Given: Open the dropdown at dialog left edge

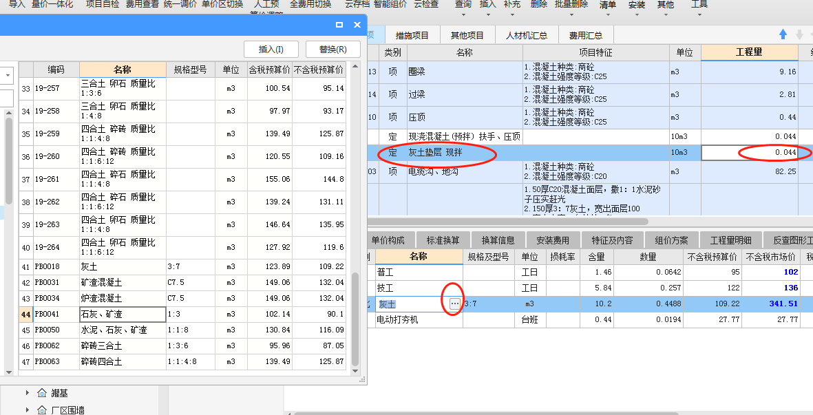Looking at the screenshot, I should coord(8,76).
